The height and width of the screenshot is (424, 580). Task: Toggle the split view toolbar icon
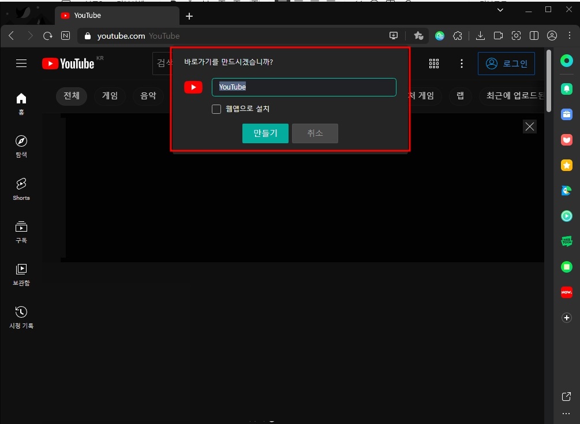click(x=534, y=36)
